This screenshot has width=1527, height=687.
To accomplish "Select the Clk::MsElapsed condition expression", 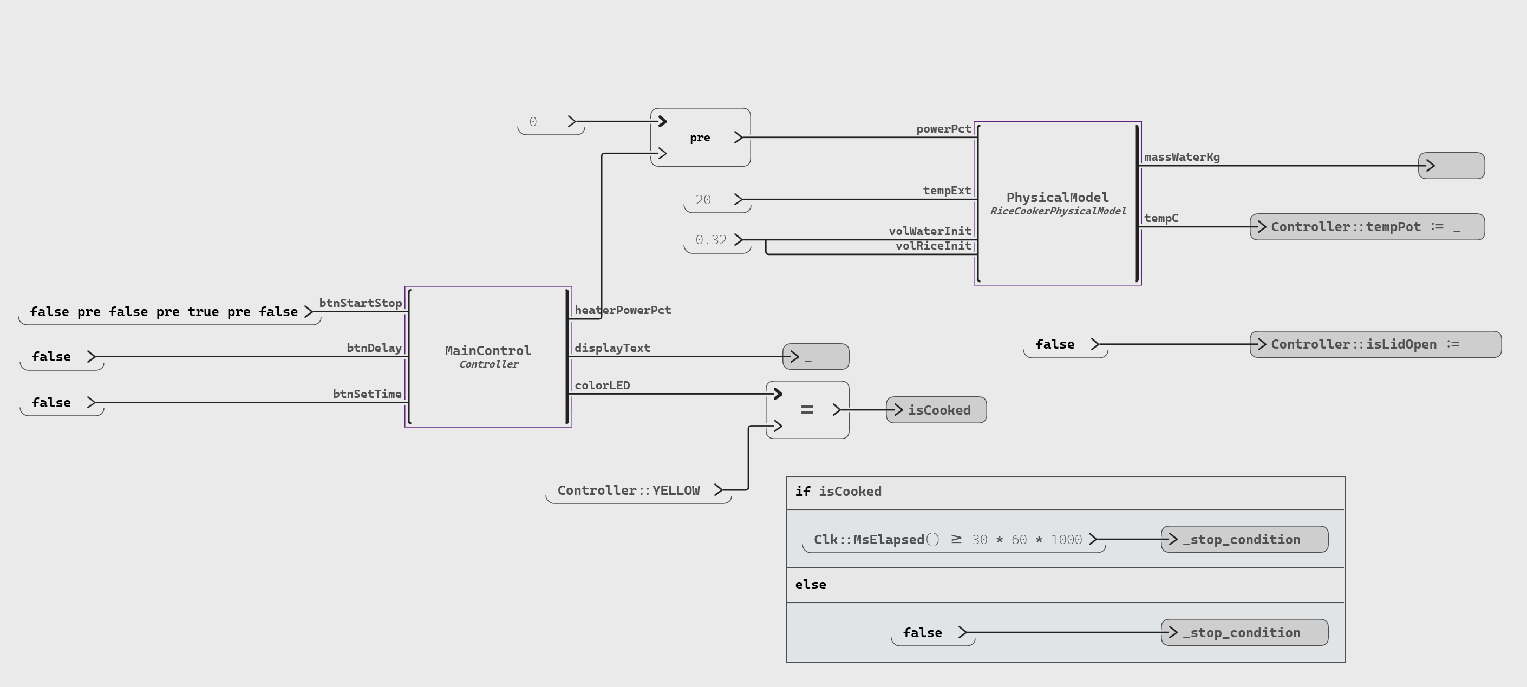I will click(947, 540).
